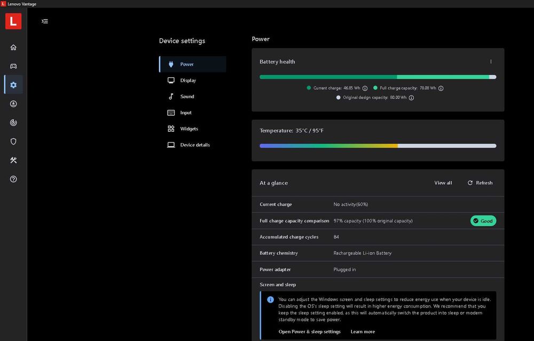
Task: Switch to the Sound settings tab
Action: click(x=193, y=96)
